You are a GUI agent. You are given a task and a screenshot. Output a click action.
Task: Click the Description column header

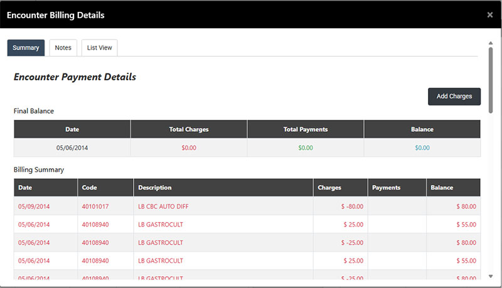(154, 188)
